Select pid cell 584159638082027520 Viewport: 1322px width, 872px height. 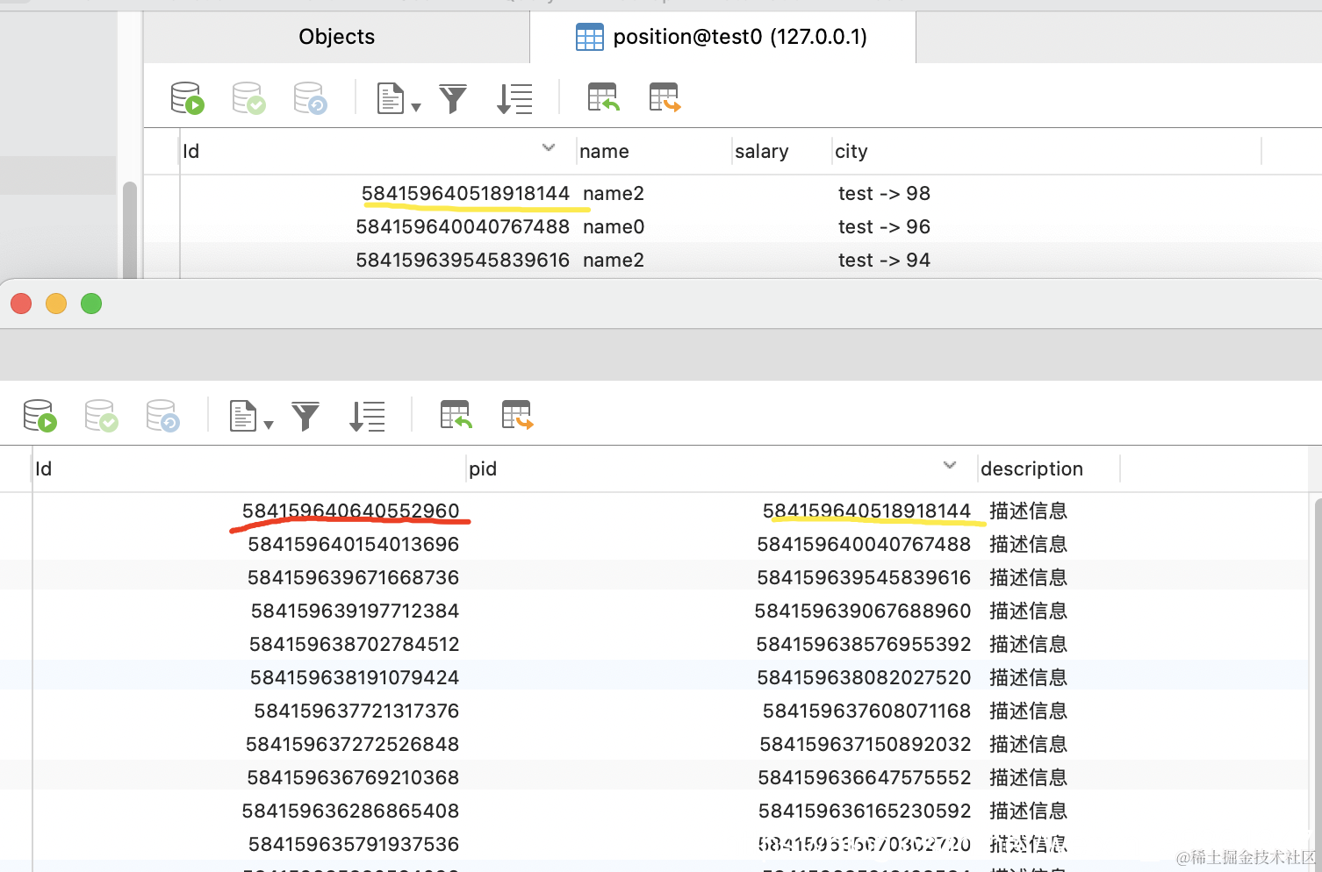864,677
